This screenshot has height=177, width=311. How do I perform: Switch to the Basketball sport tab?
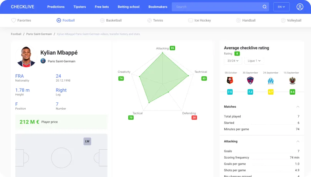click(x=111, y=20)
